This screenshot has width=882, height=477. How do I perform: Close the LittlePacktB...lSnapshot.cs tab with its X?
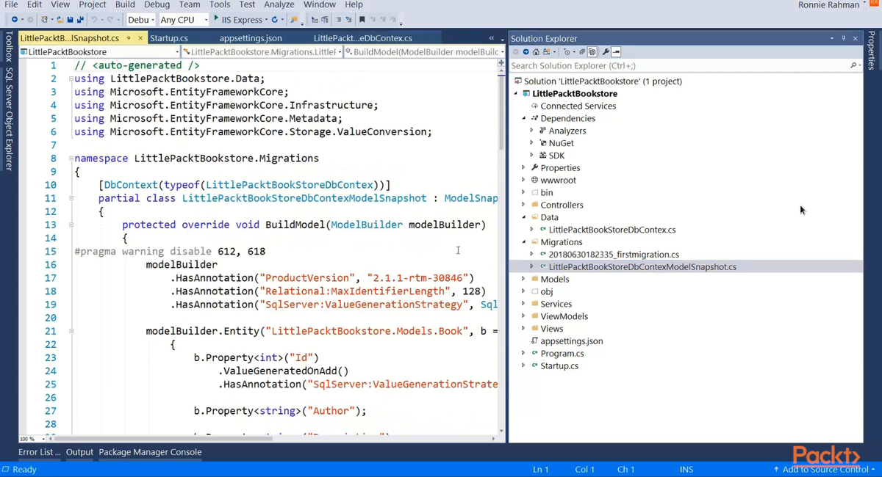(140, 38)
